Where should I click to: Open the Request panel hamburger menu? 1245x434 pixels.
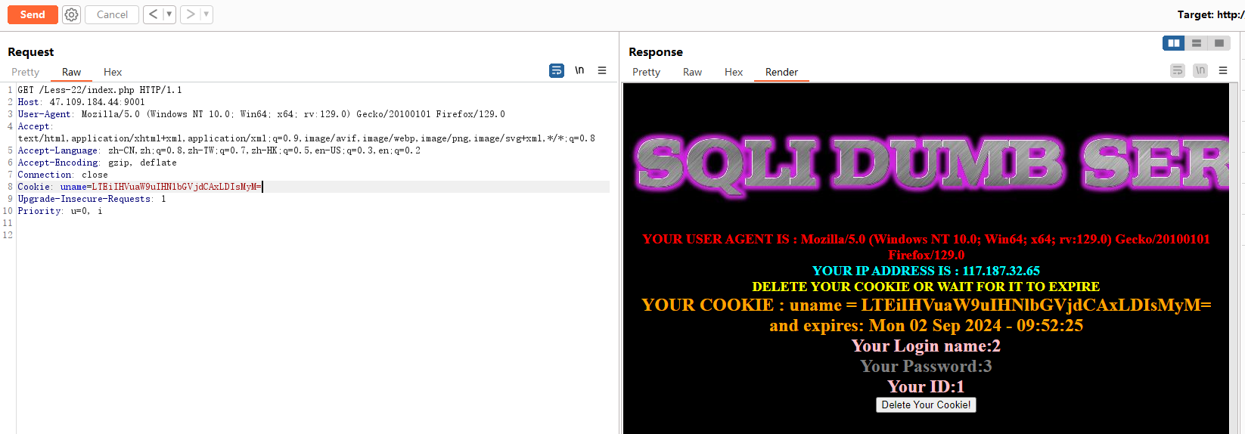coord(602,70)
